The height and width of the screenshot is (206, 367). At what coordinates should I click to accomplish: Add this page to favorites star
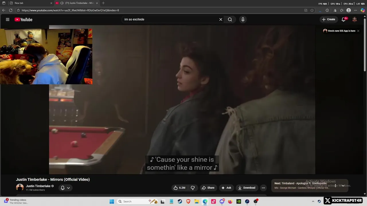click(312, 10)
